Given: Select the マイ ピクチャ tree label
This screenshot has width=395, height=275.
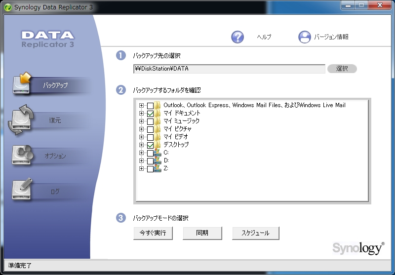Looking at the screenshot, I should [178, 129].
